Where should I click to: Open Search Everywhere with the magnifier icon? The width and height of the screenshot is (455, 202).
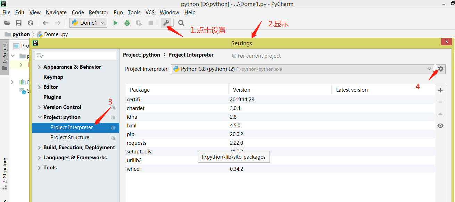coord(181,23)
